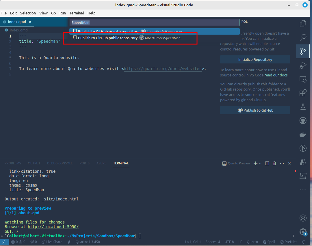Switch to the PROBLEMS panel tab
312x246 pixels.
coord(13,163)
